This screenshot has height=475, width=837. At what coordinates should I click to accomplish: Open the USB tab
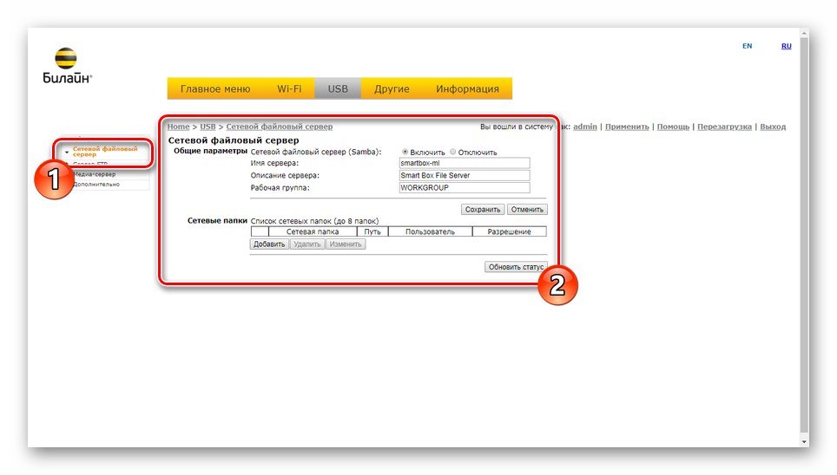pos(338,88)
